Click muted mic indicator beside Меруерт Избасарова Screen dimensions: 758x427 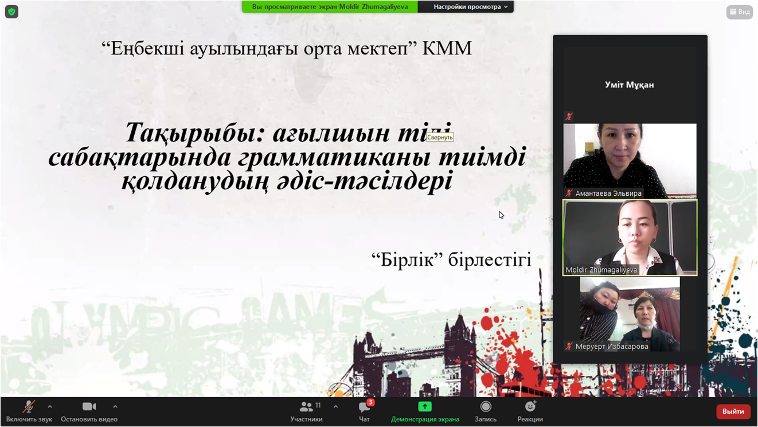(568, 347)
